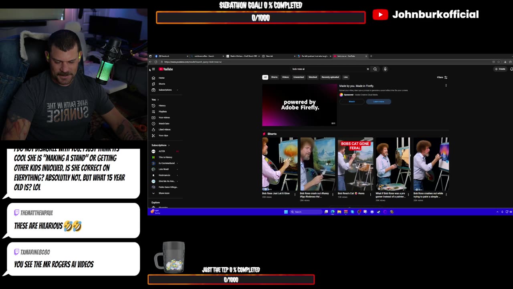Open Liked videos in the sidebar

(x=164, y=130)
